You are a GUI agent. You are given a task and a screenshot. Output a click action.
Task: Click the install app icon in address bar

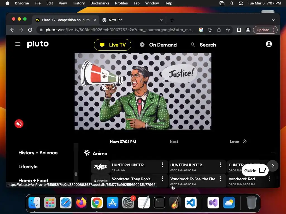tap(210, 30)
